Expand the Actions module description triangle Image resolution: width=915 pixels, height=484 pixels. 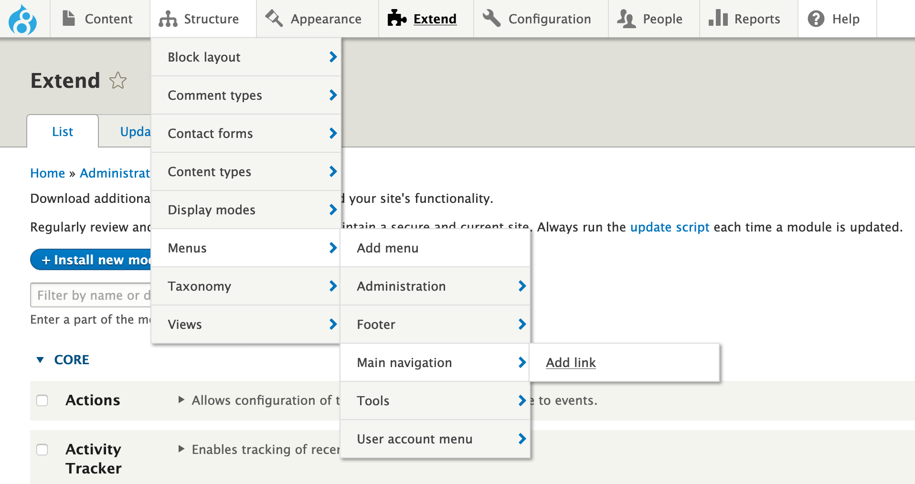coord(181,400)
